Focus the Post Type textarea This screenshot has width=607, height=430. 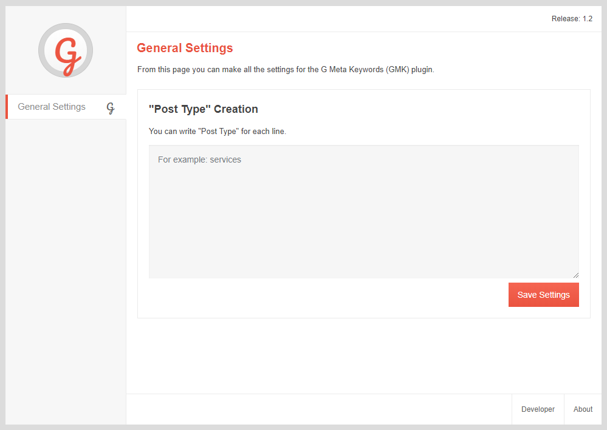pyautogui.click(x=364, y=212)
